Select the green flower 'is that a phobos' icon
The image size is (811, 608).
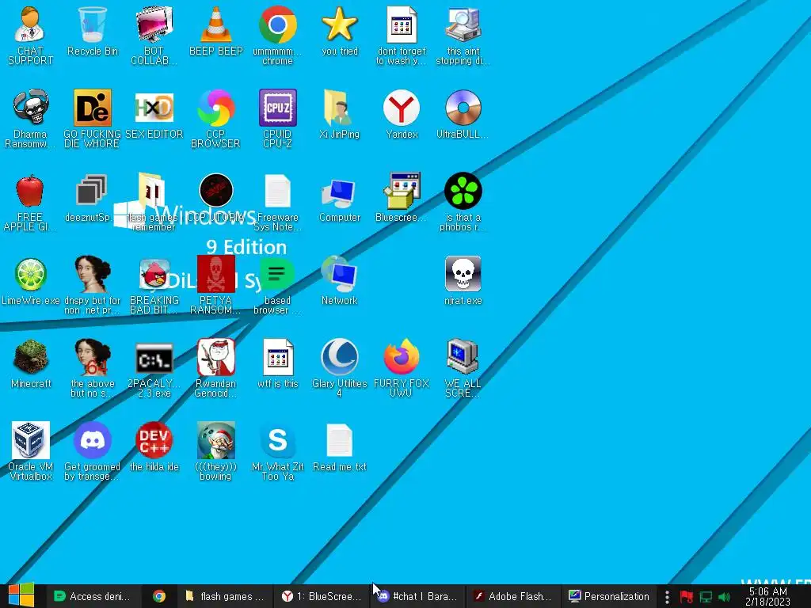tap(463, 202)
